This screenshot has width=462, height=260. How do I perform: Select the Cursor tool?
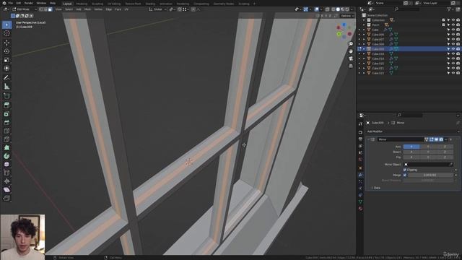[x=6, y=33]
